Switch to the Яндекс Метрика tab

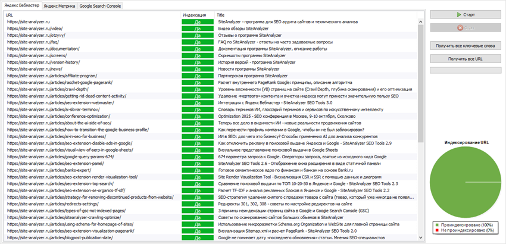point(59,5)
